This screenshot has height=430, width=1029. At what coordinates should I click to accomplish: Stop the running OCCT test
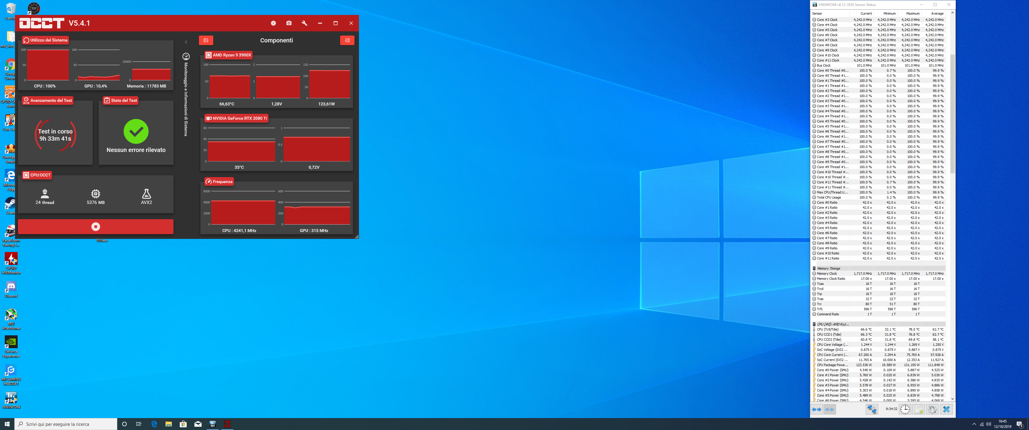(95, 227)
